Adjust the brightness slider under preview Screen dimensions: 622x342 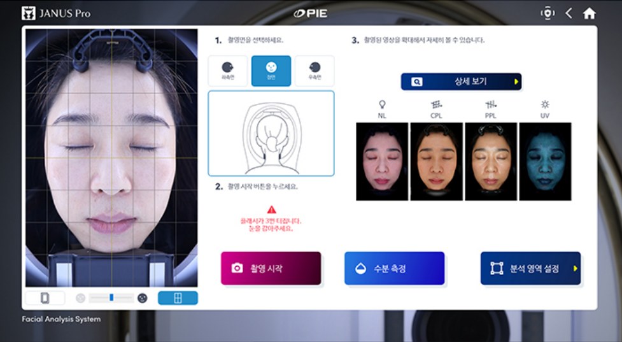[x=111, y=297]
